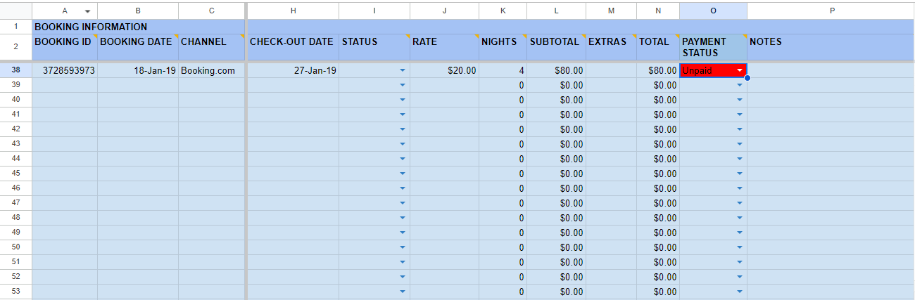Click the PAYMENT STATUS header cell
915x300 pixels.
pos(713,47)
